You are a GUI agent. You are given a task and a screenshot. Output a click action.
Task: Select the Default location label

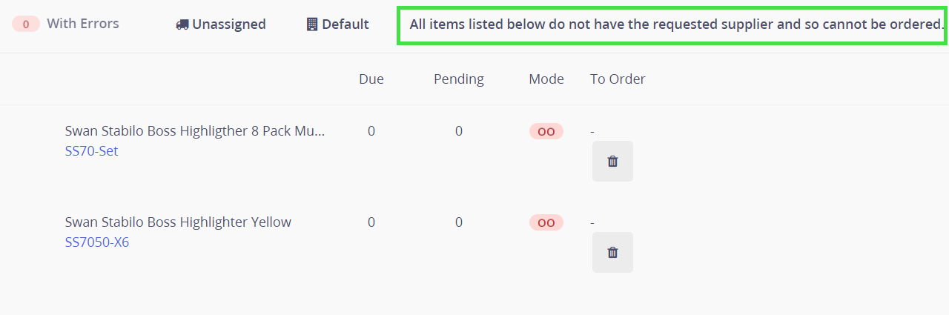[345, 24]
